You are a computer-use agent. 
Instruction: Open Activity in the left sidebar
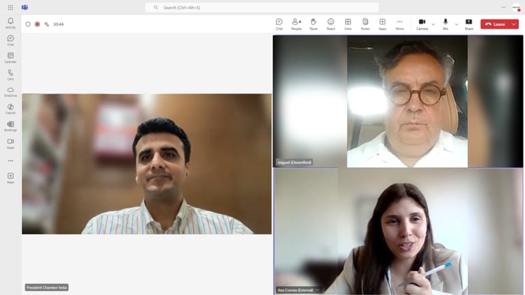pos(10,23)
